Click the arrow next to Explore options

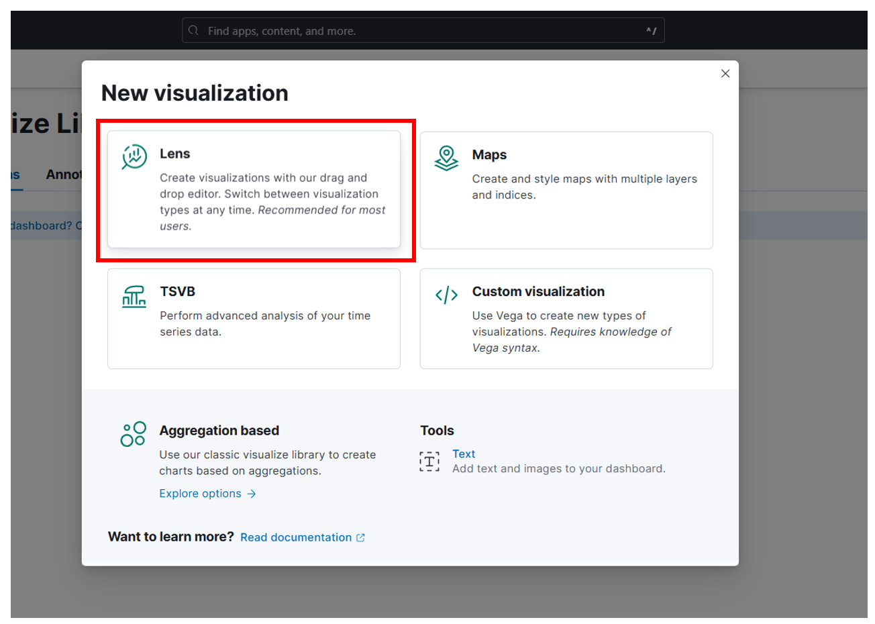click(x=252, y=494)
